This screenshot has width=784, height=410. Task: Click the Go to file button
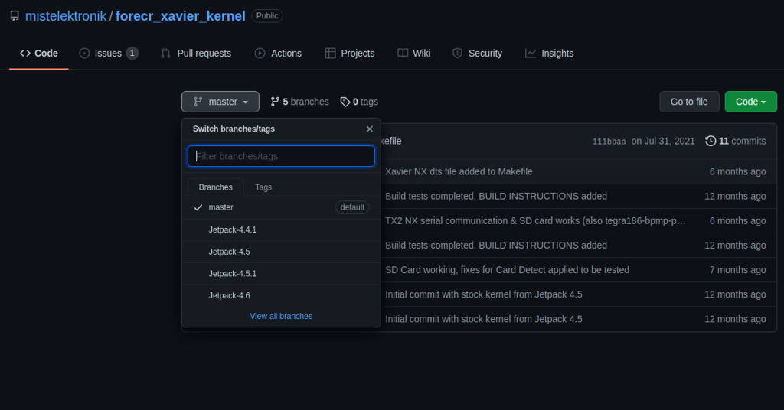point(689,102)
